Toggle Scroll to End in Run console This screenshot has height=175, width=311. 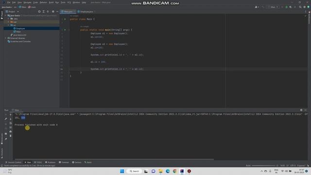point(11,127)
